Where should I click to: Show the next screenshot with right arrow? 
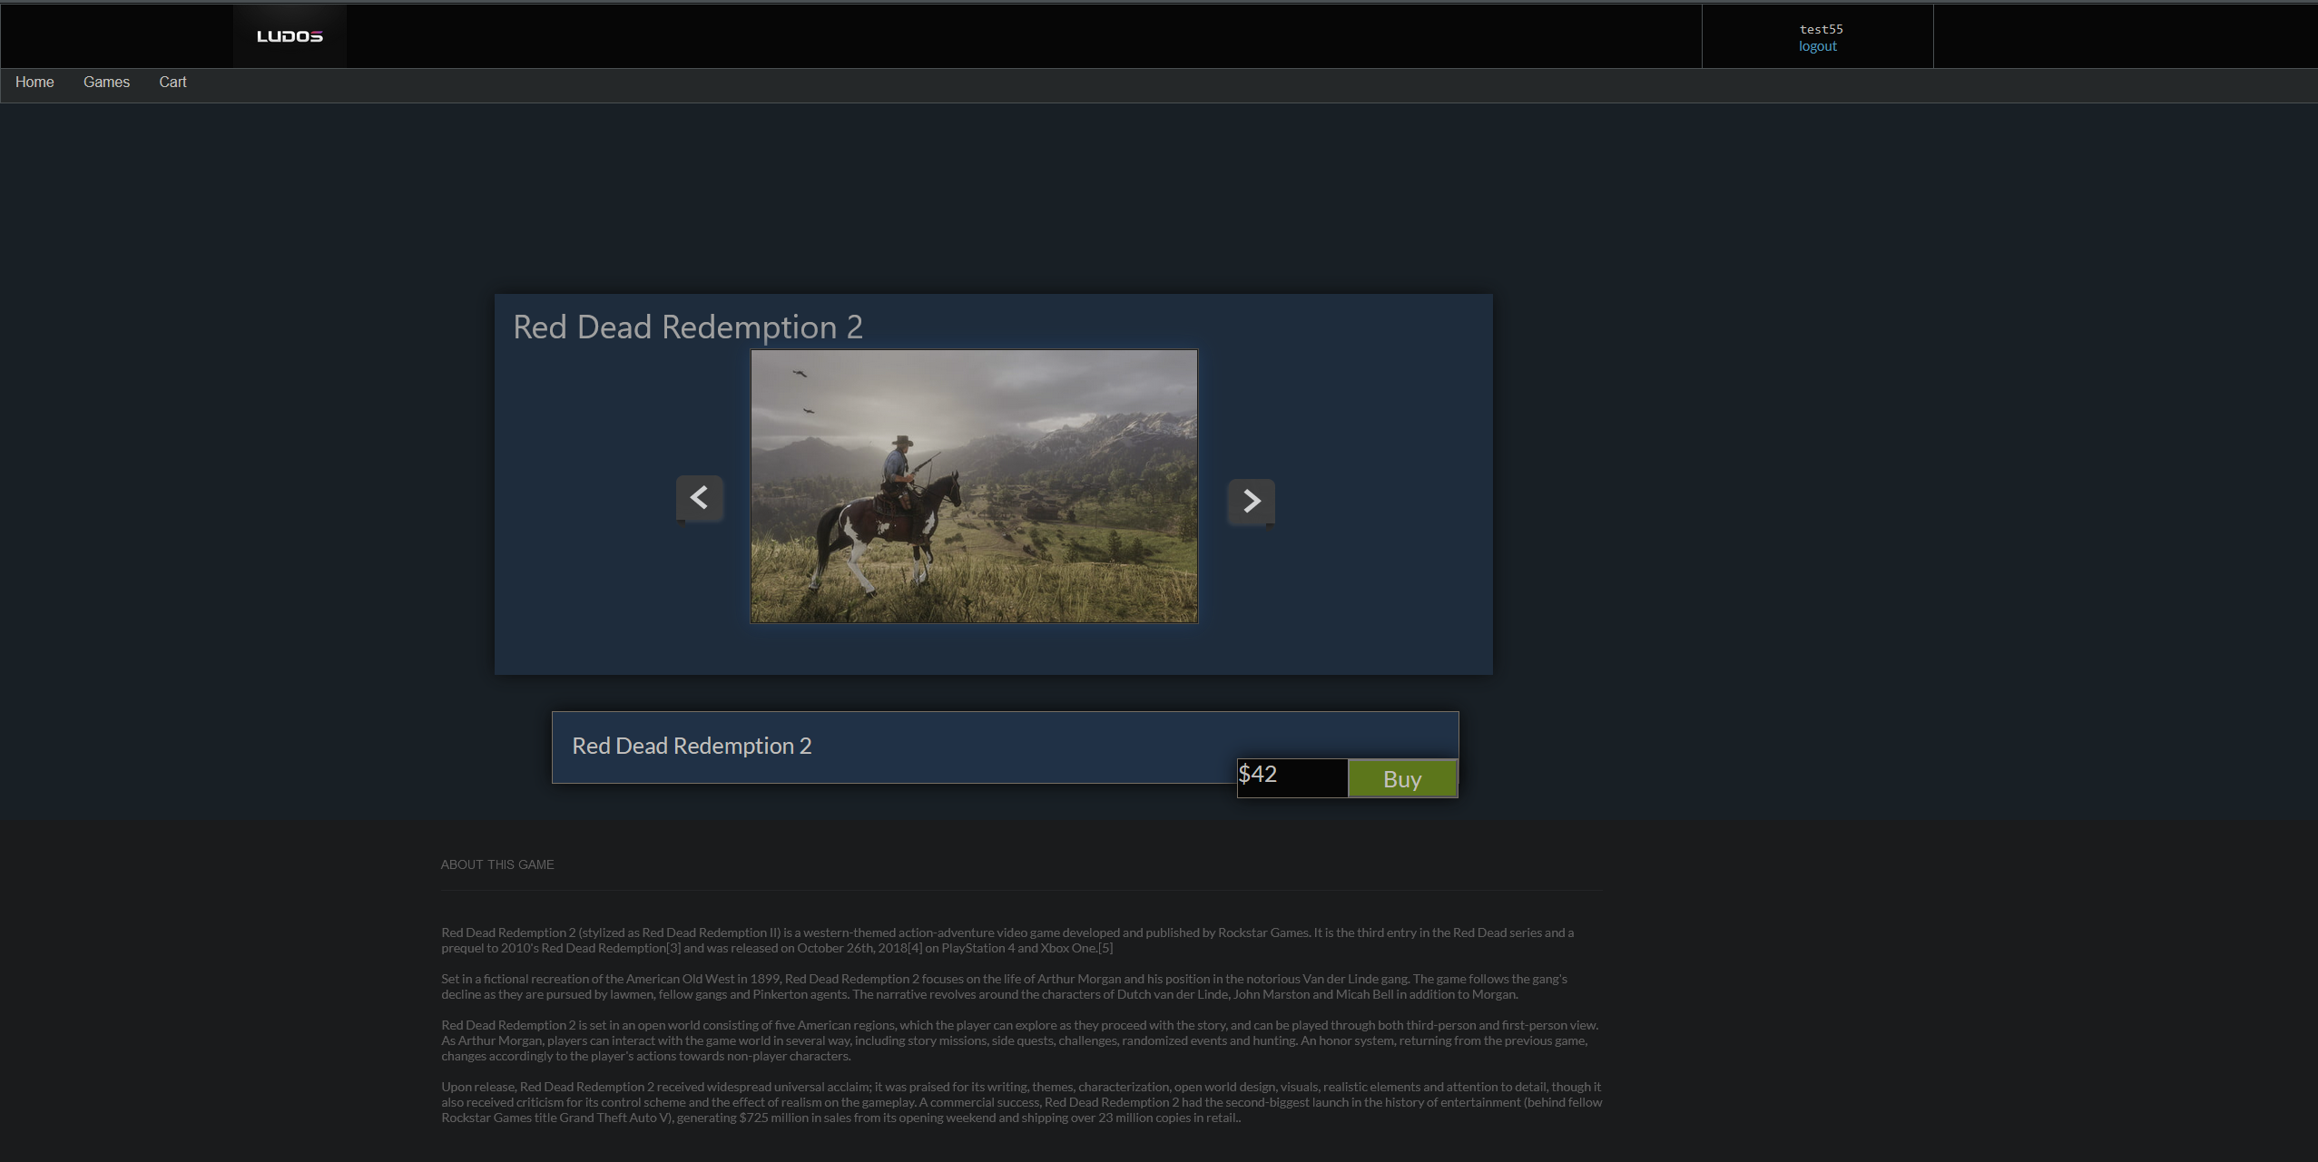click(1251, 501)
